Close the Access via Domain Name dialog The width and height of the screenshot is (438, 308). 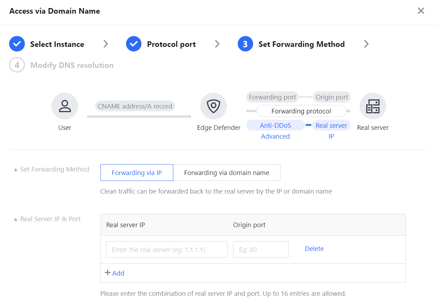click(421, 11)
